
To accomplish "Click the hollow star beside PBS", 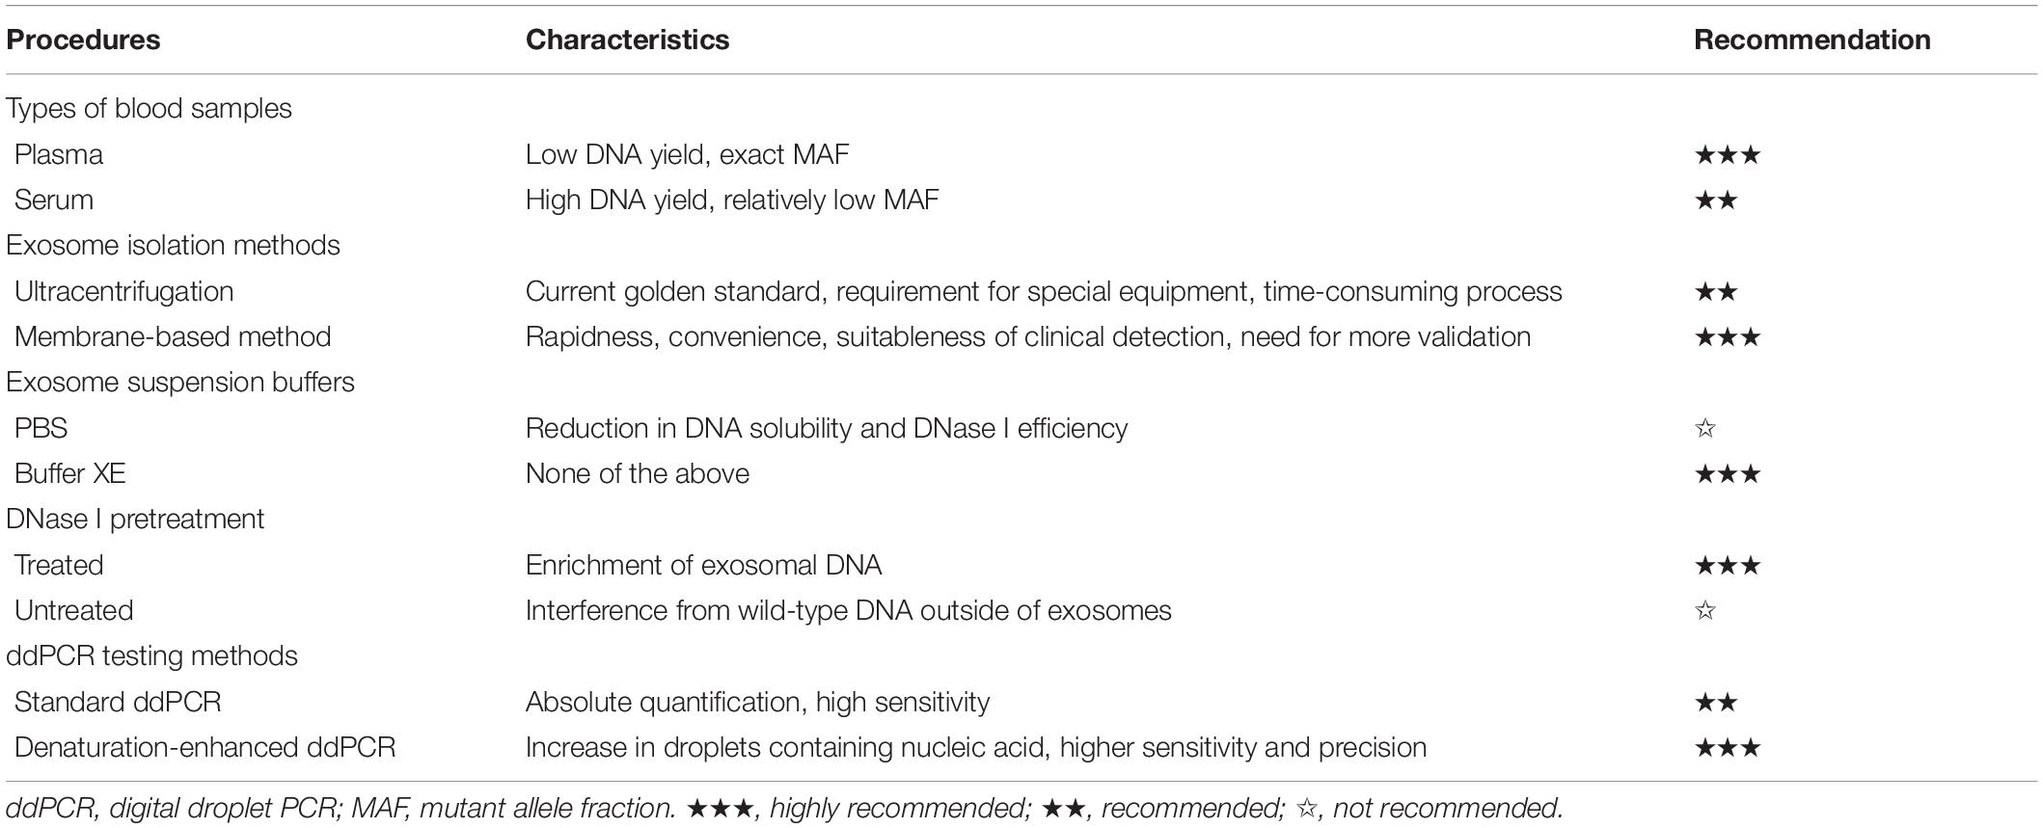I will coord(1705,428).
